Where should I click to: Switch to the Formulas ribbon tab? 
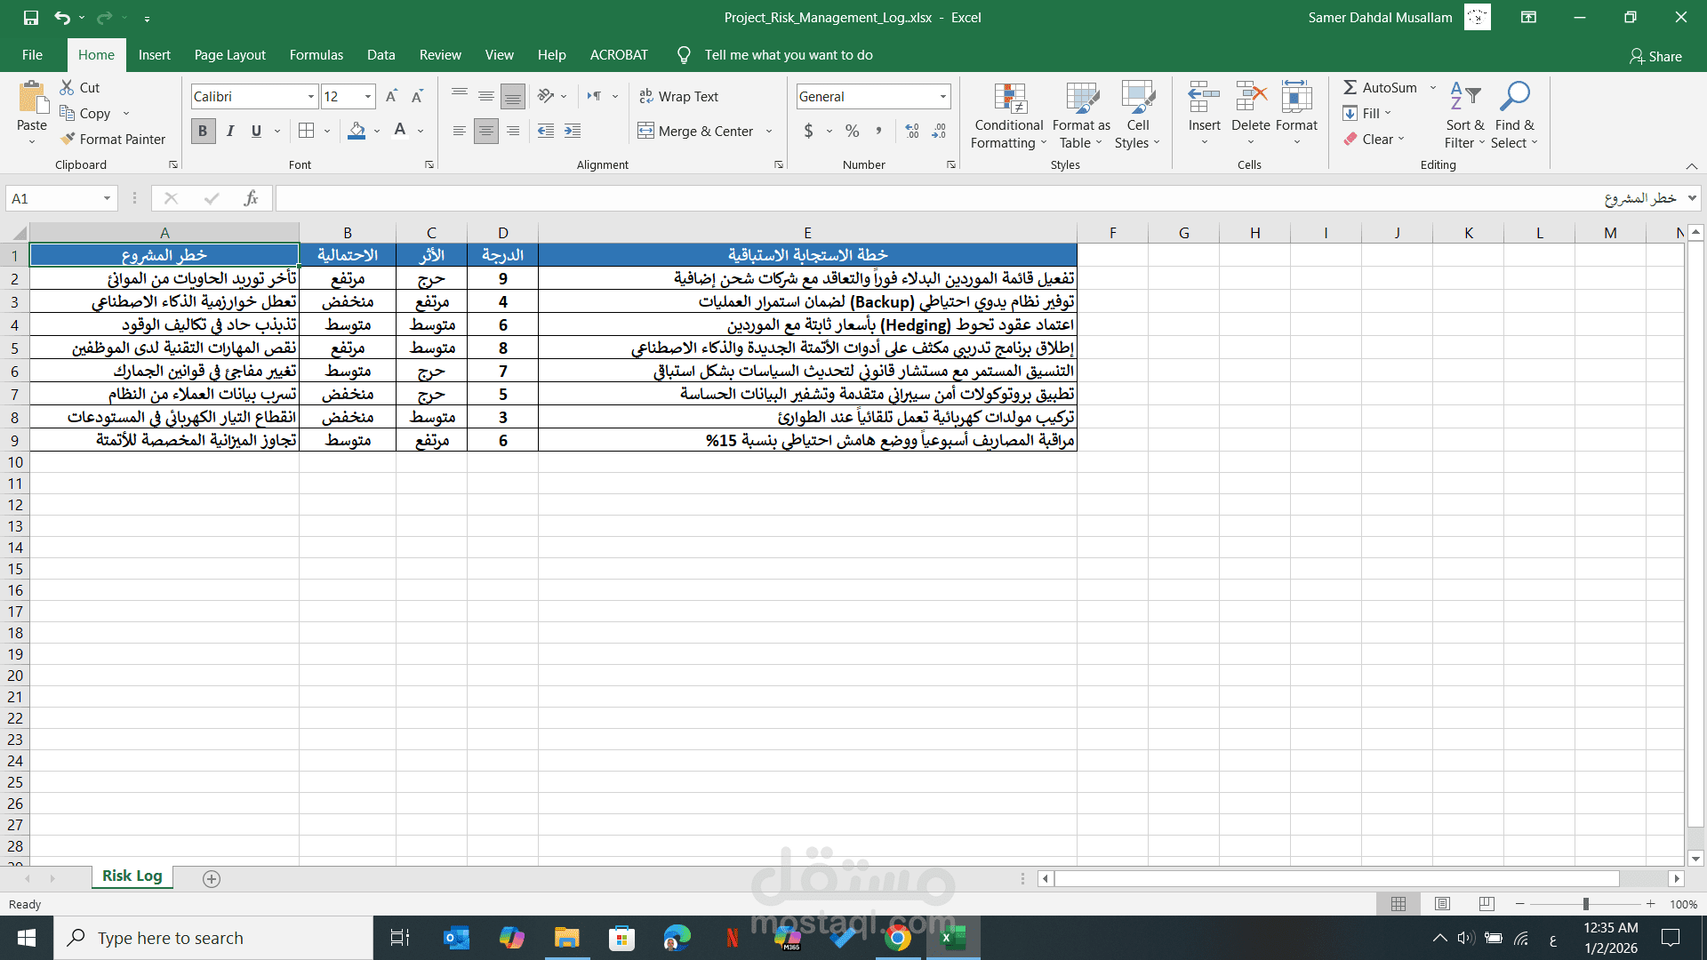point(316,55)
